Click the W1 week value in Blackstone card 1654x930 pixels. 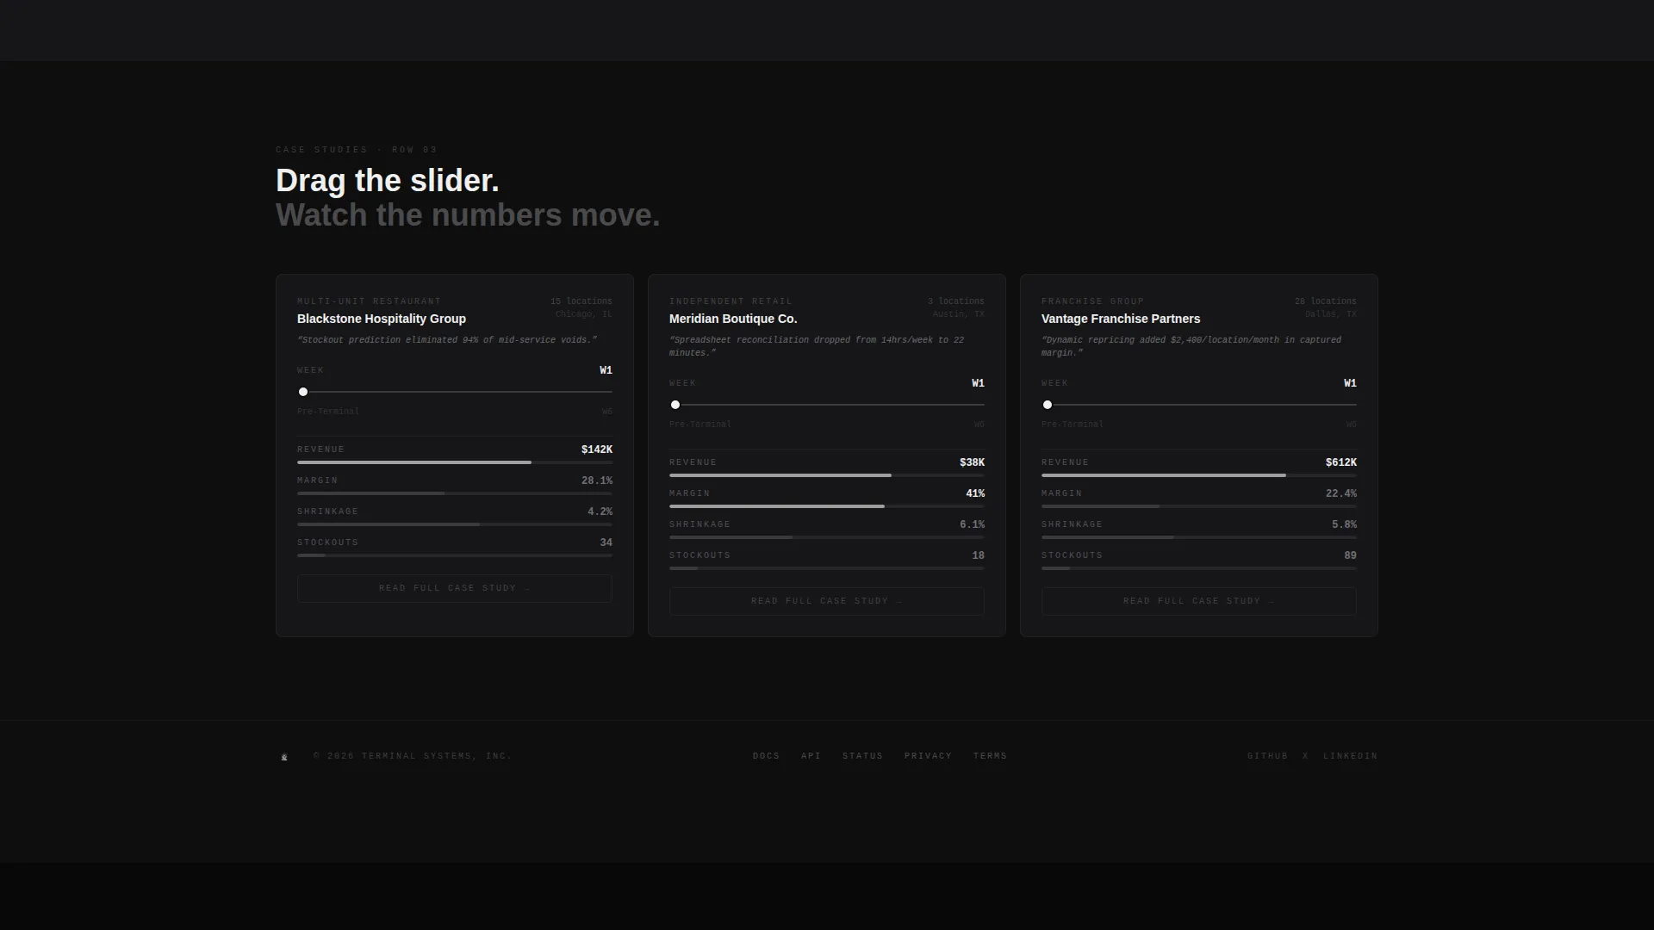click(x=606, y=370)
